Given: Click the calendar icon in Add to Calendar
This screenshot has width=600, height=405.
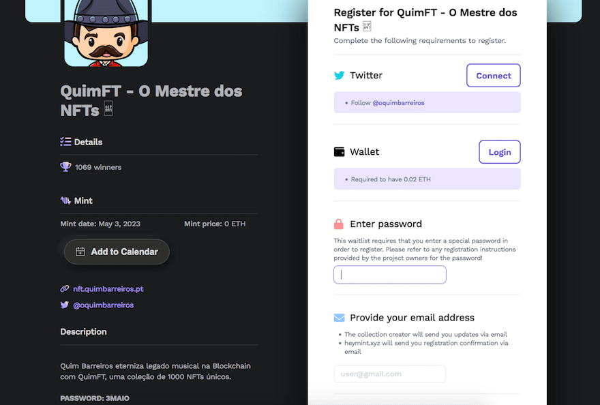Looking at the screenshot, I should [x=80, y=252].
